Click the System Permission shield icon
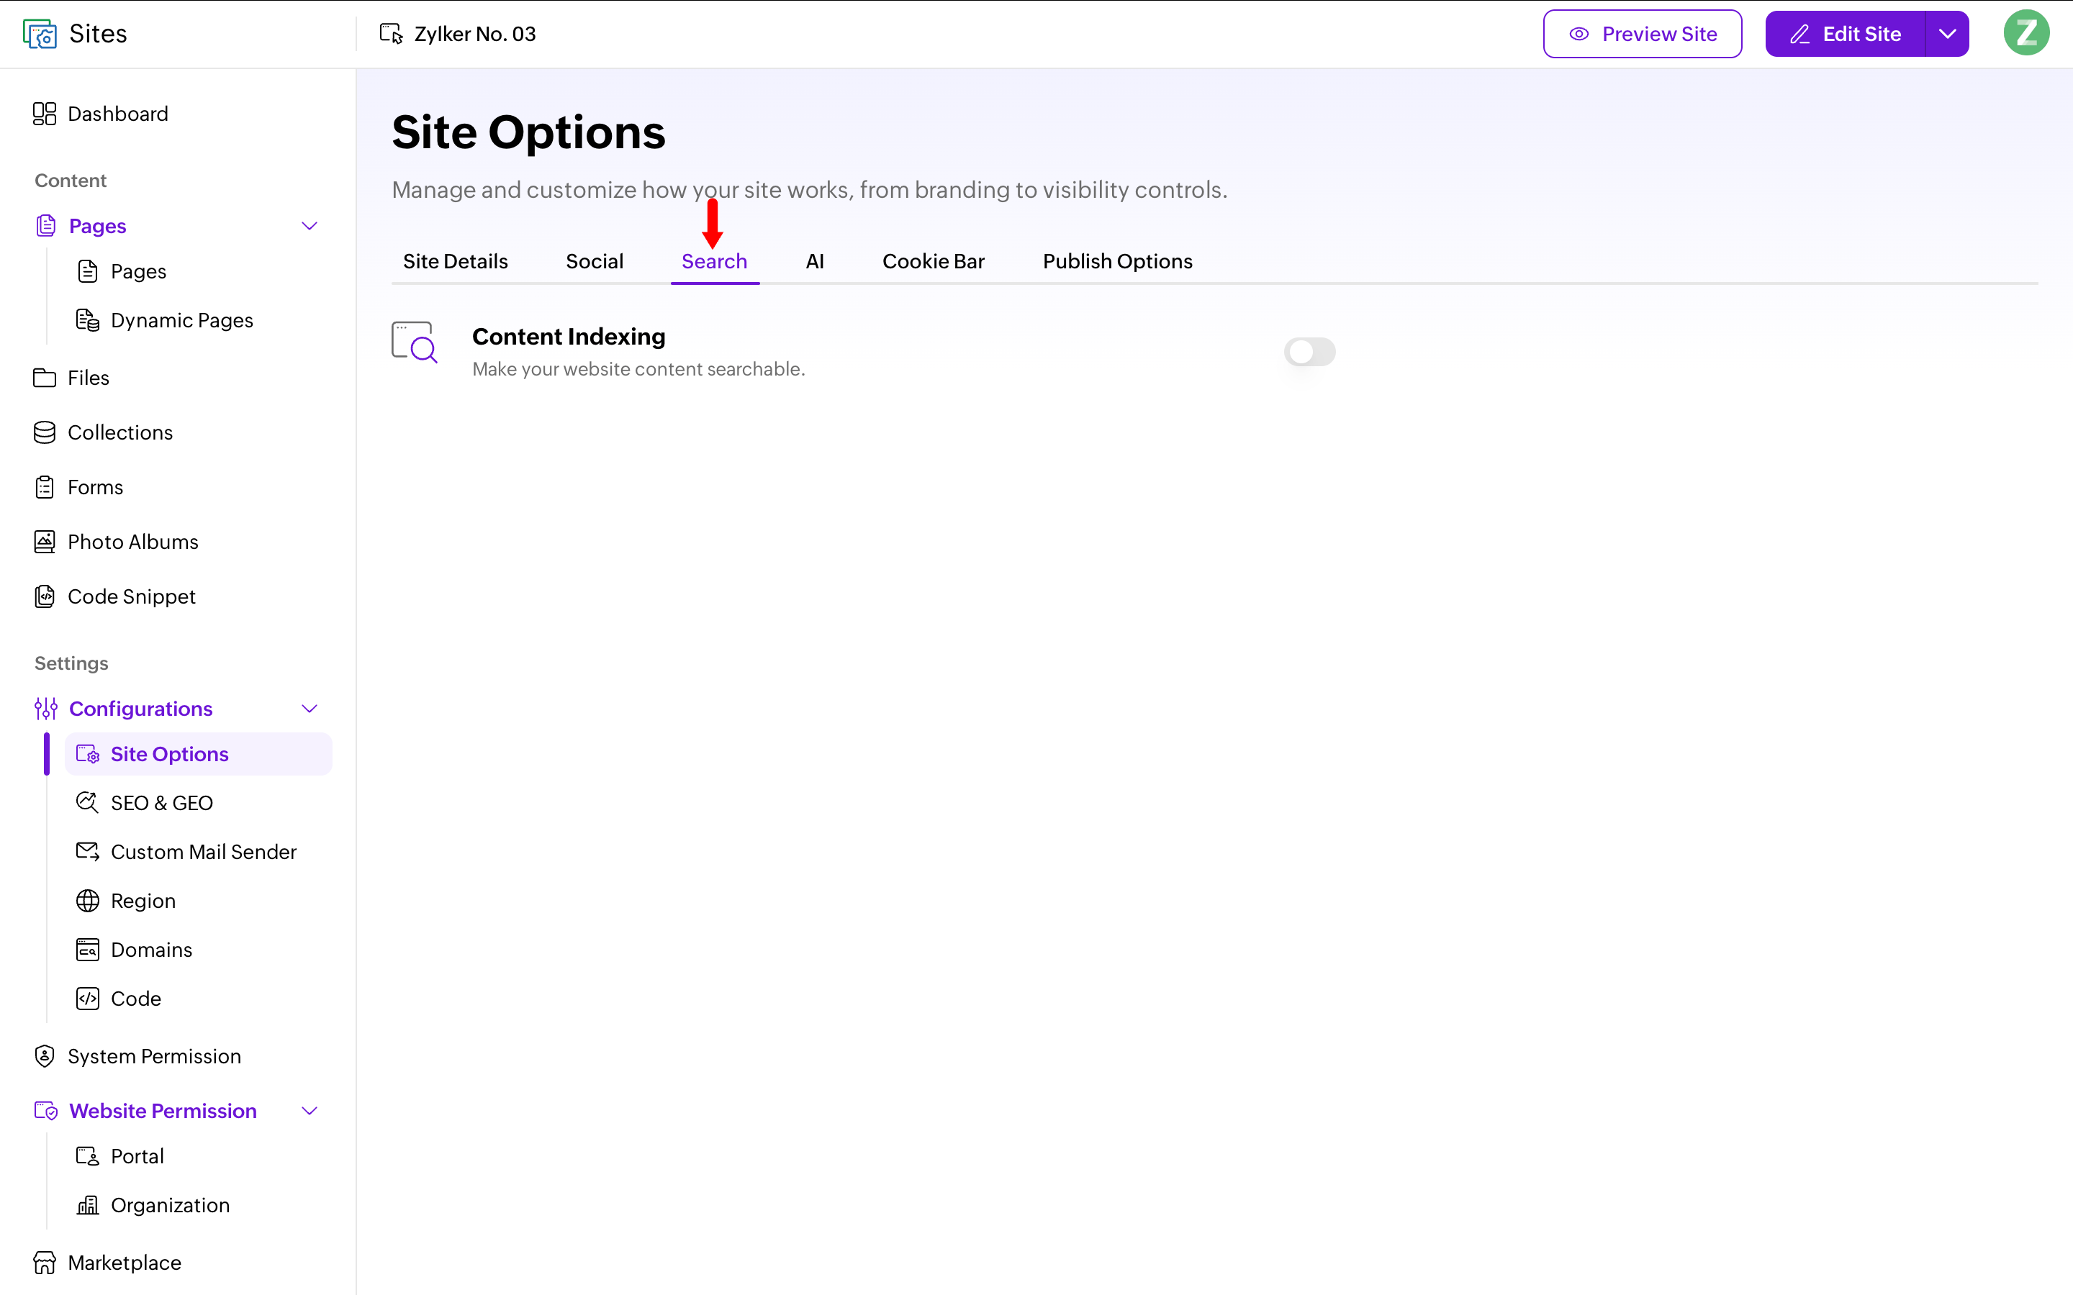Image resolution: width=2073 pixels, height=1295 pixels. tap(45, 1056)
